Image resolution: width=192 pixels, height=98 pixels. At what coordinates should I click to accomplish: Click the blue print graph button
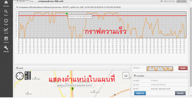(x=140, y=93)
